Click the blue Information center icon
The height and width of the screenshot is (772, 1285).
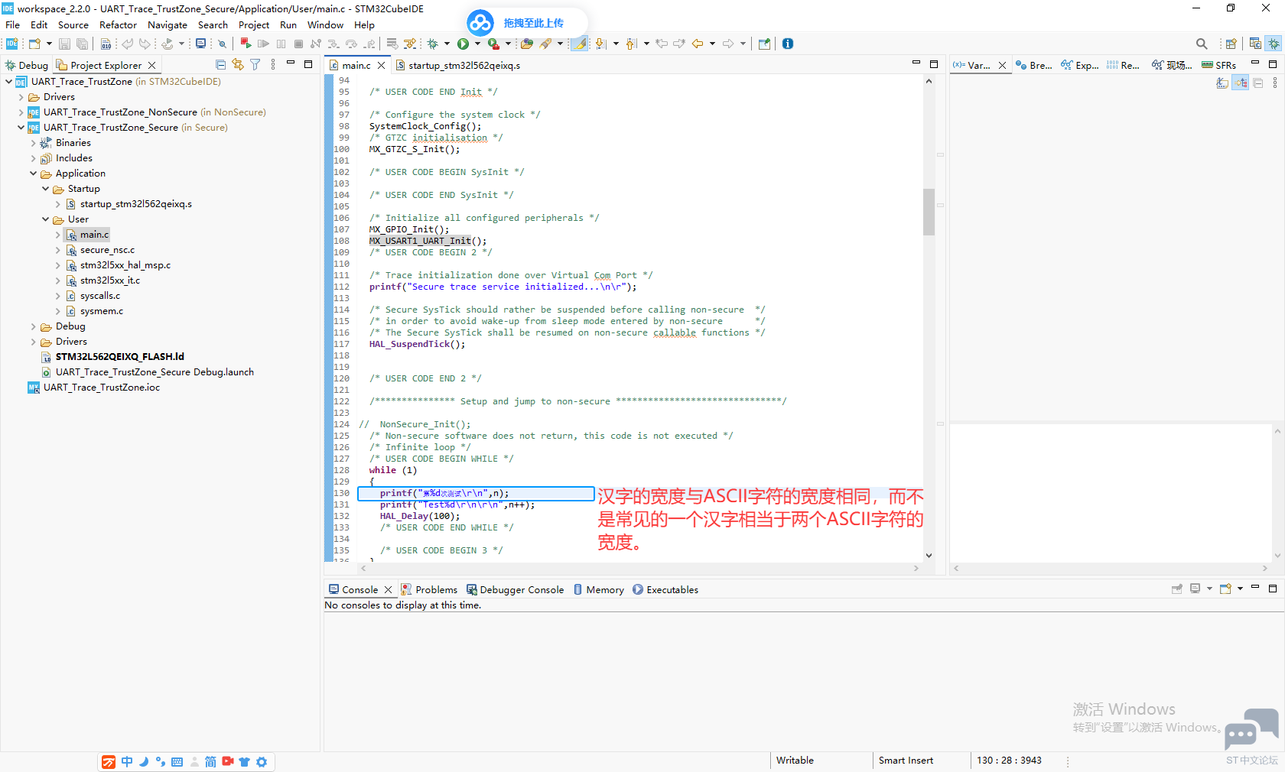pos(788,44)
